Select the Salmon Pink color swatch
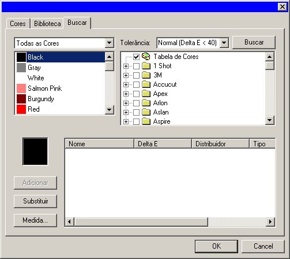 coord(21,88)
